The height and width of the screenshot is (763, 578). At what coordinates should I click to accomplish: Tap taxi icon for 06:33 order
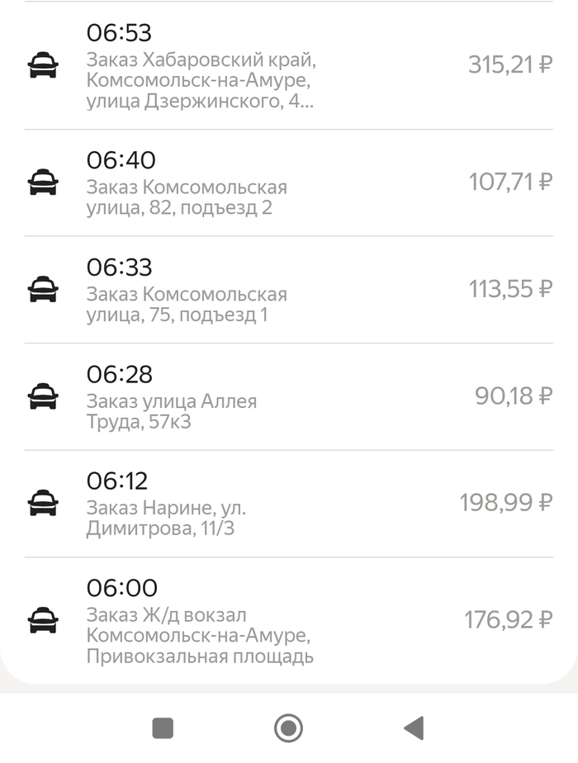43,289
